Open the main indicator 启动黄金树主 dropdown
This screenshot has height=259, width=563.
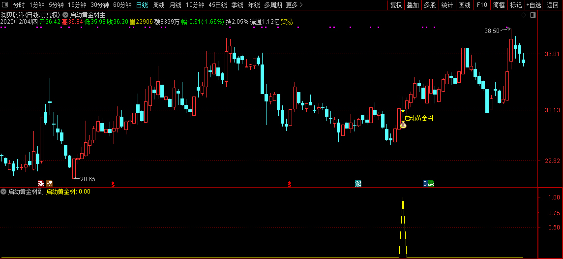[x=65, y=15]
